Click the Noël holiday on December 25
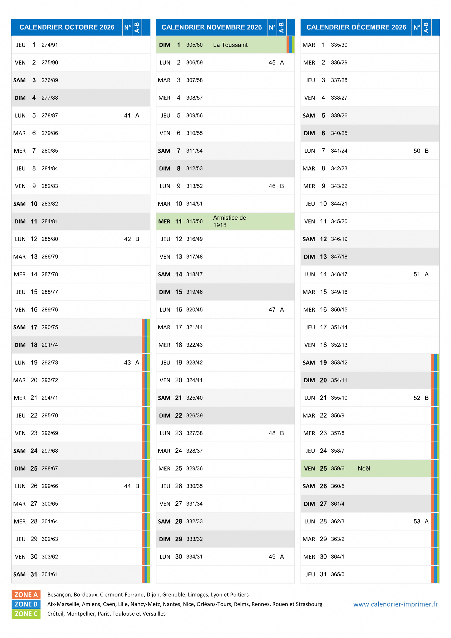The image size is (451, 638). point(364,469)
